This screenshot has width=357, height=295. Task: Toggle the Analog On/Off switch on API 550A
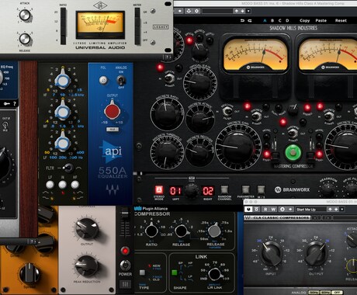[x=120, y=80]
